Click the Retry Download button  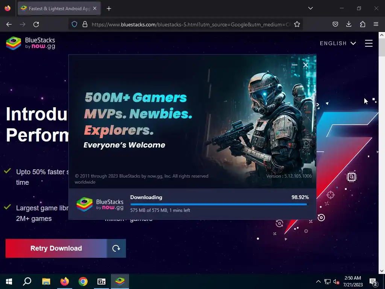pyautogui.click(x=56, y=248)
